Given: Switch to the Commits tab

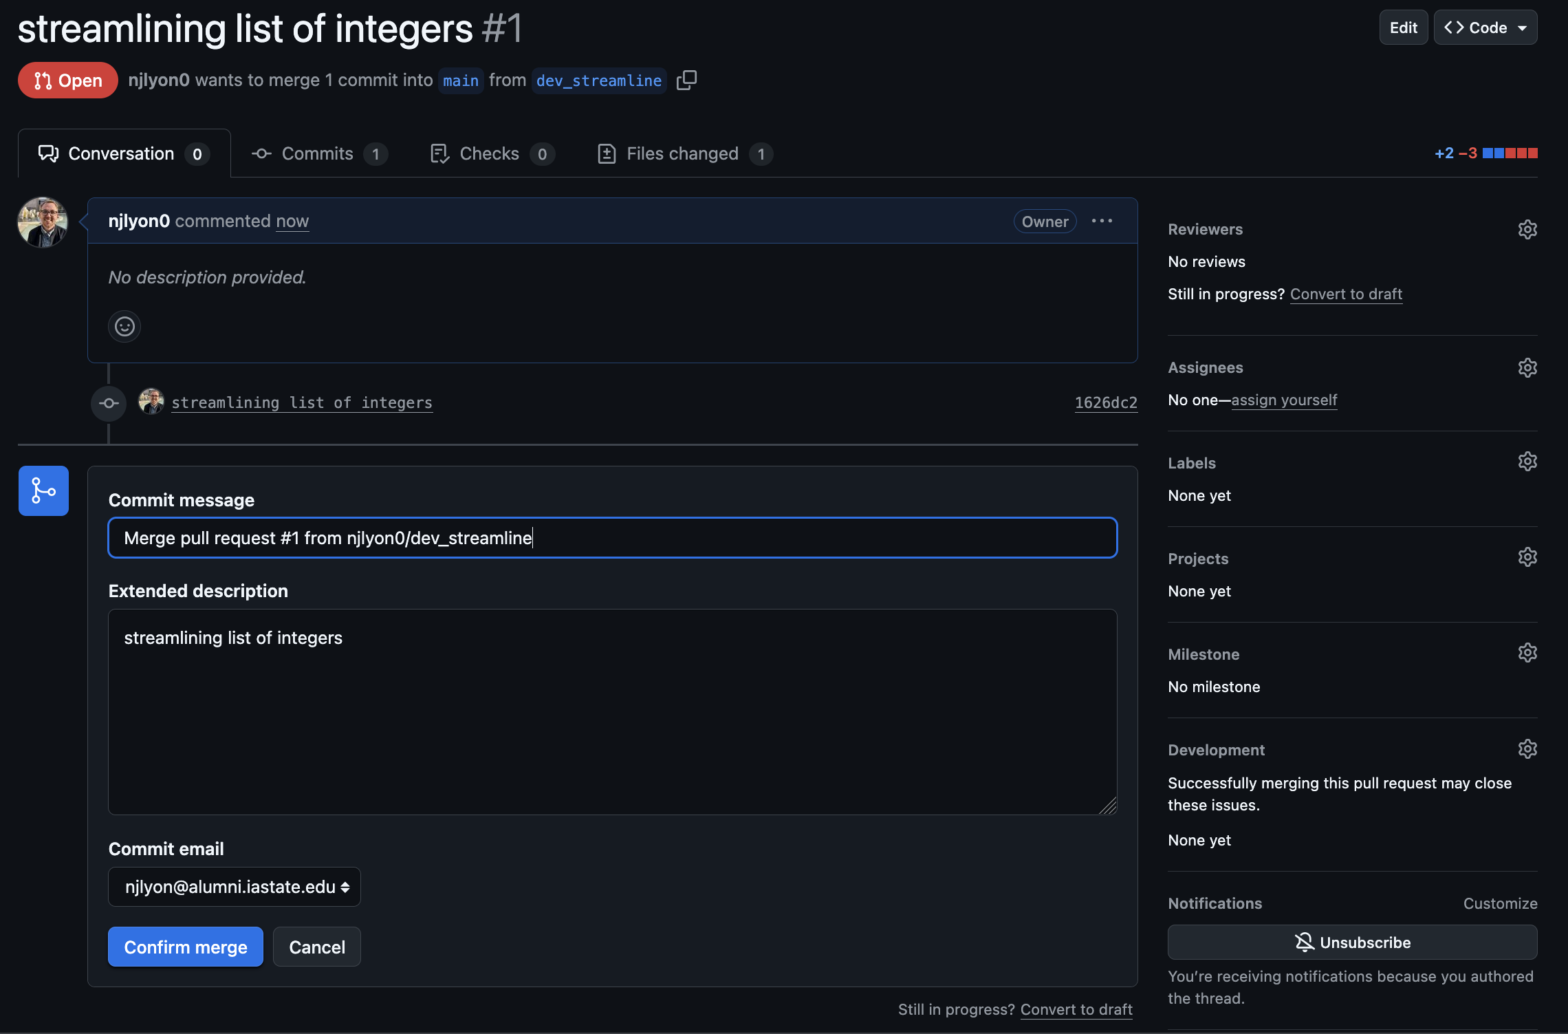Looking at the screenshot, I should coord(318,153).
